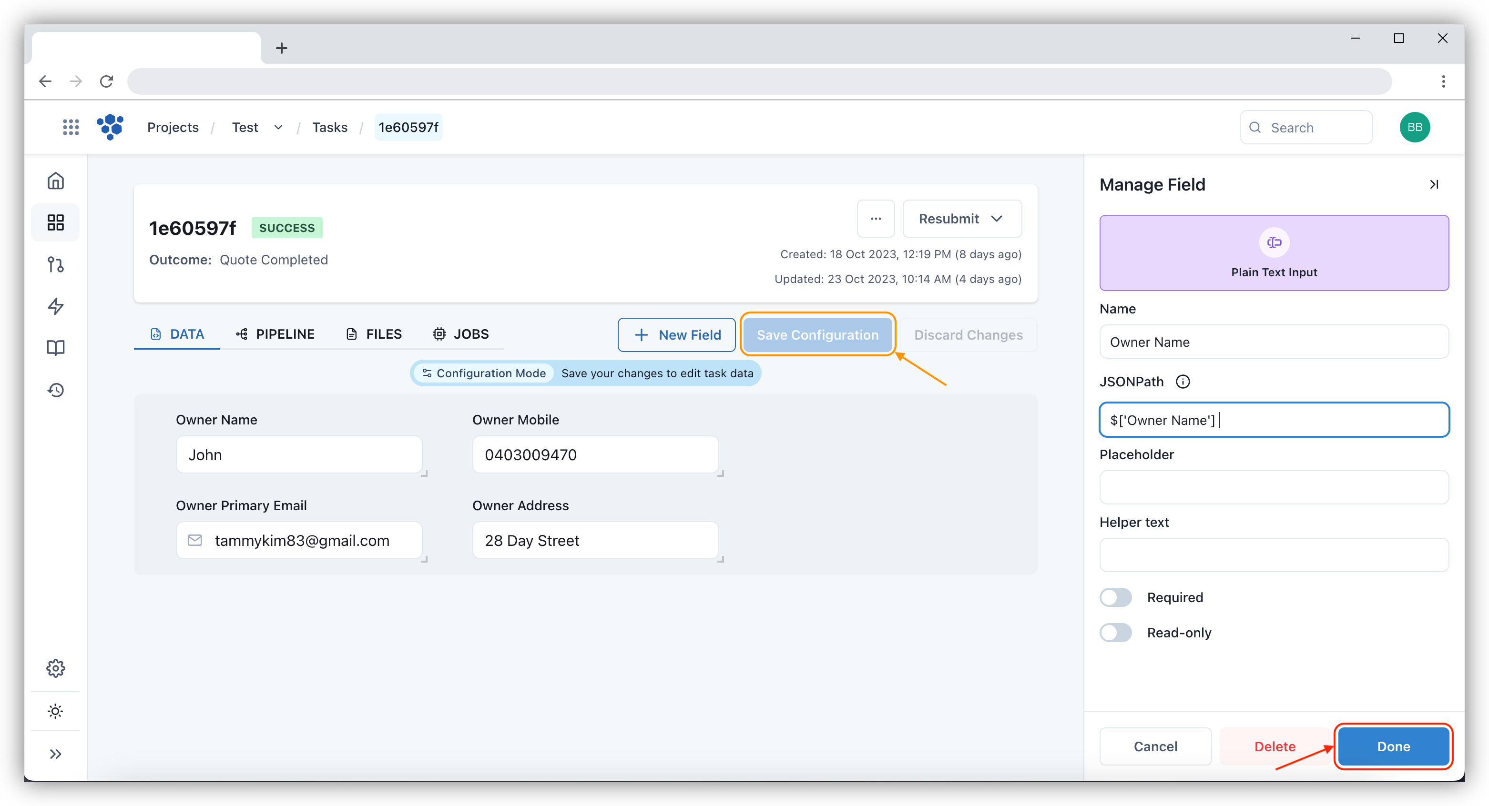
Task: View history via the clock icon
Action: [x=55, y=389]
